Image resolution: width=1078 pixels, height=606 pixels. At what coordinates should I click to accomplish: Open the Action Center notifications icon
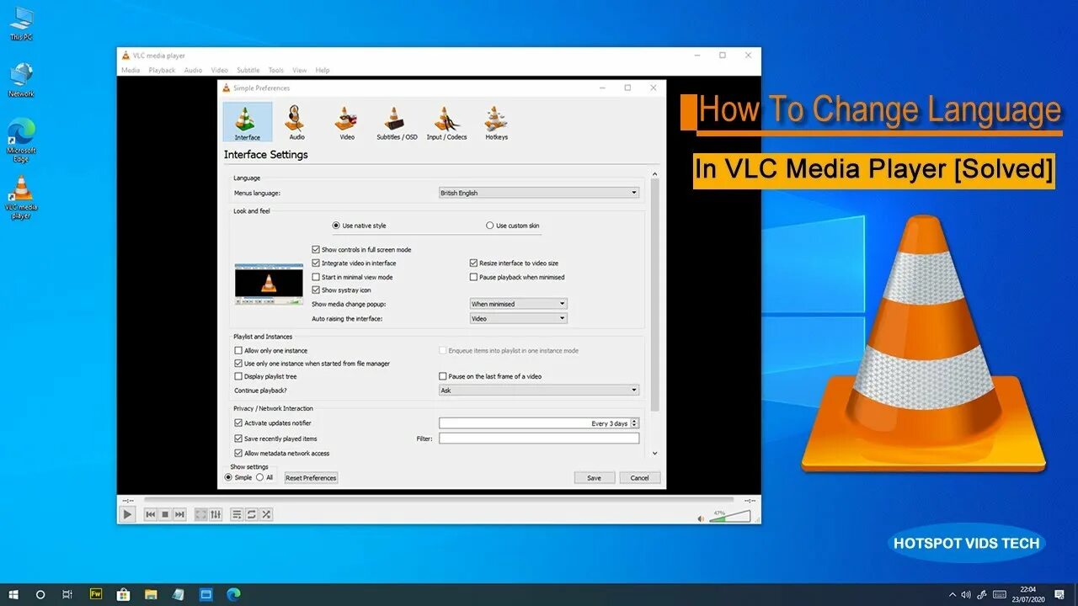tap(1060, 594)
